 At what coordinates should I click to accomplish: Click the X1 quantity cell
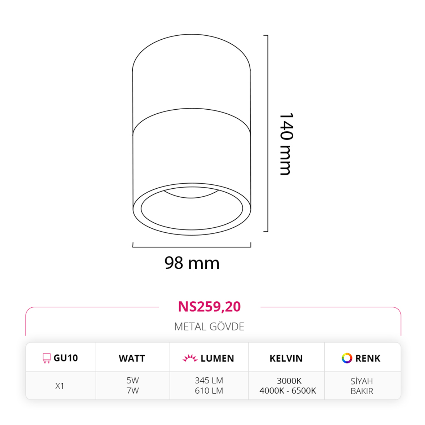(x=60, y=386)
